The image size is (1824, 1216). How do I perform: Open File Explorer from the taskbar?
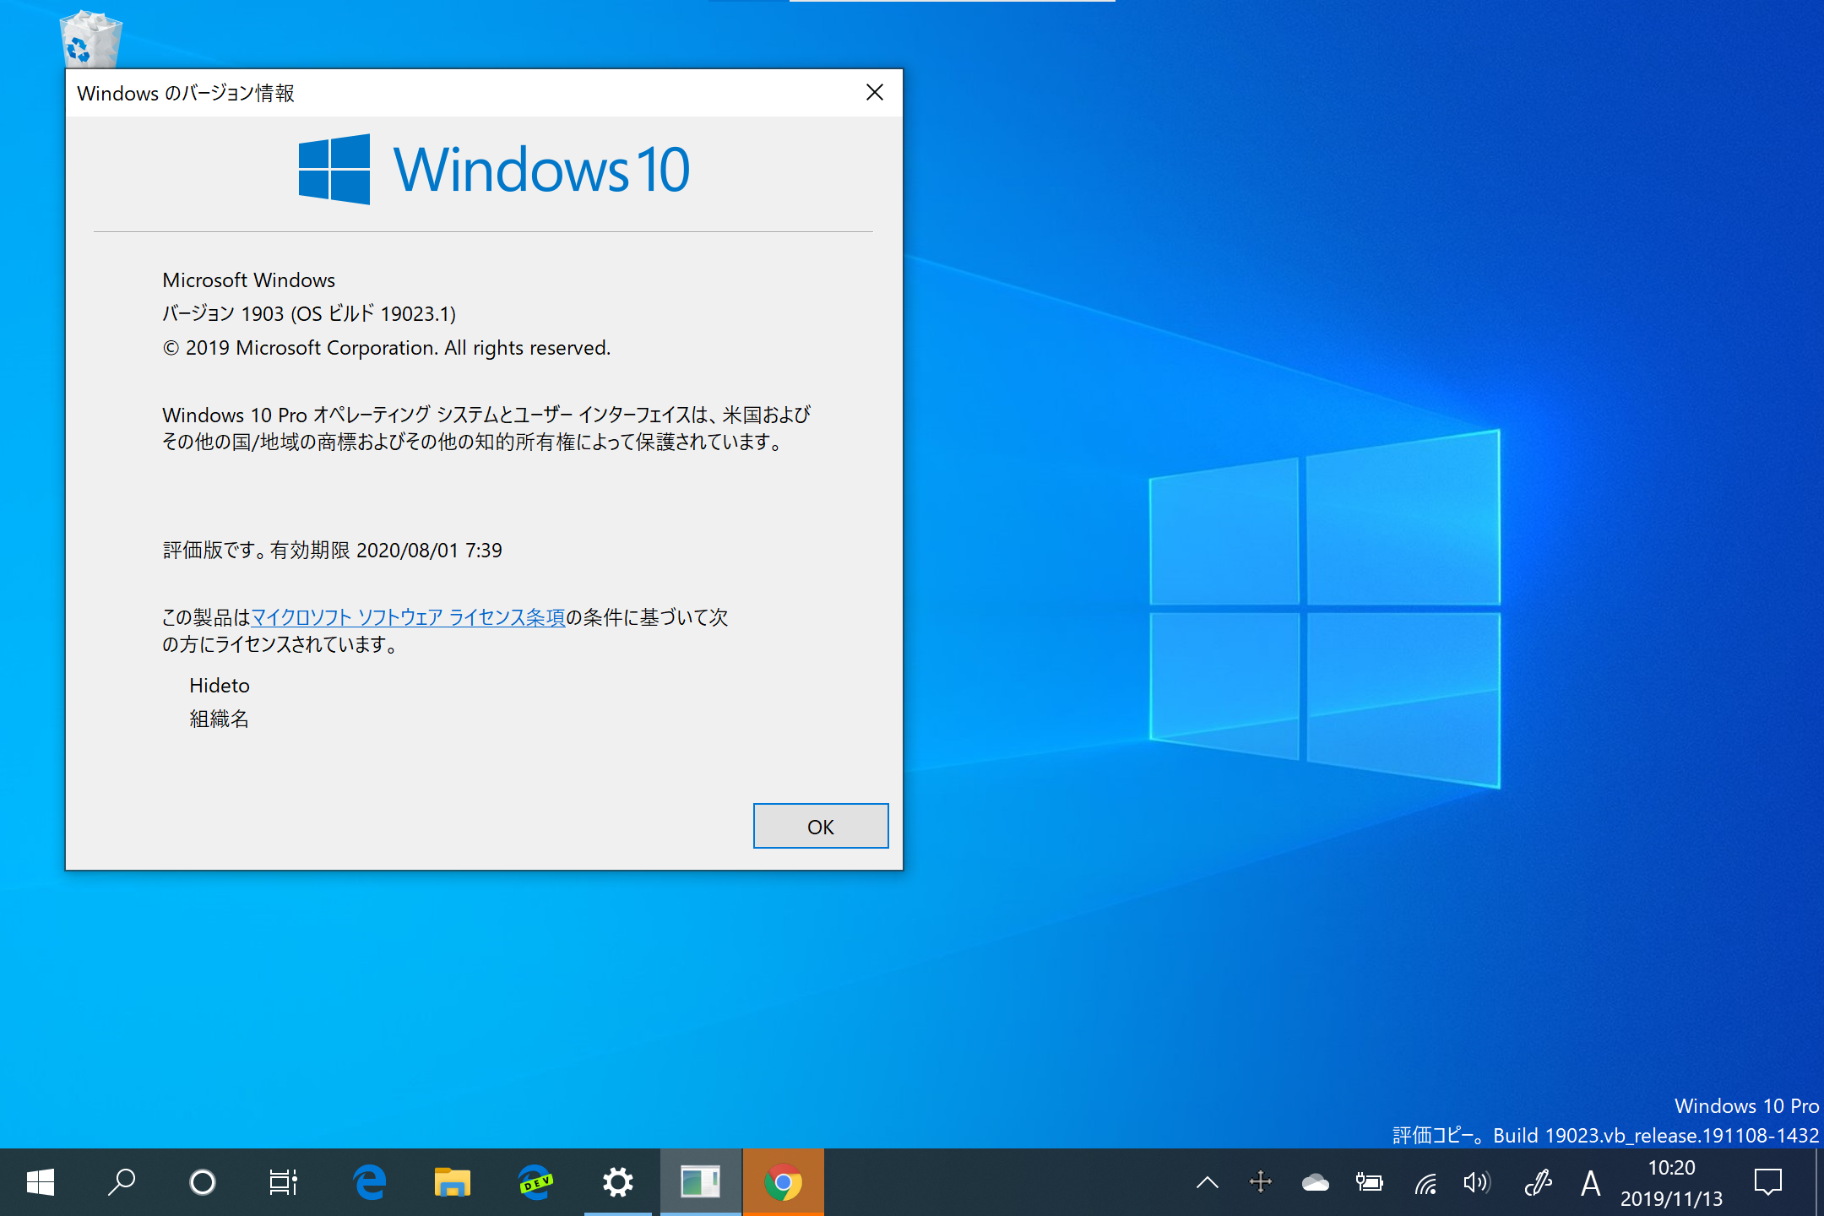tap(451, 1182)
